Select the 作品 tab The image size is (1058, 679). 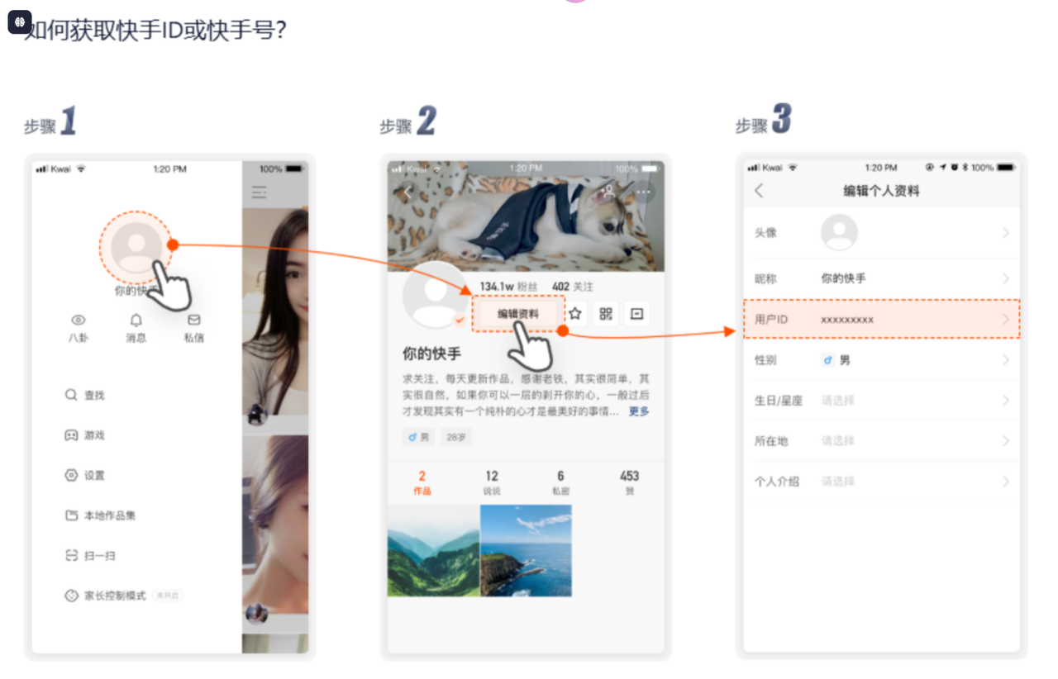click(x=422, y=482)
